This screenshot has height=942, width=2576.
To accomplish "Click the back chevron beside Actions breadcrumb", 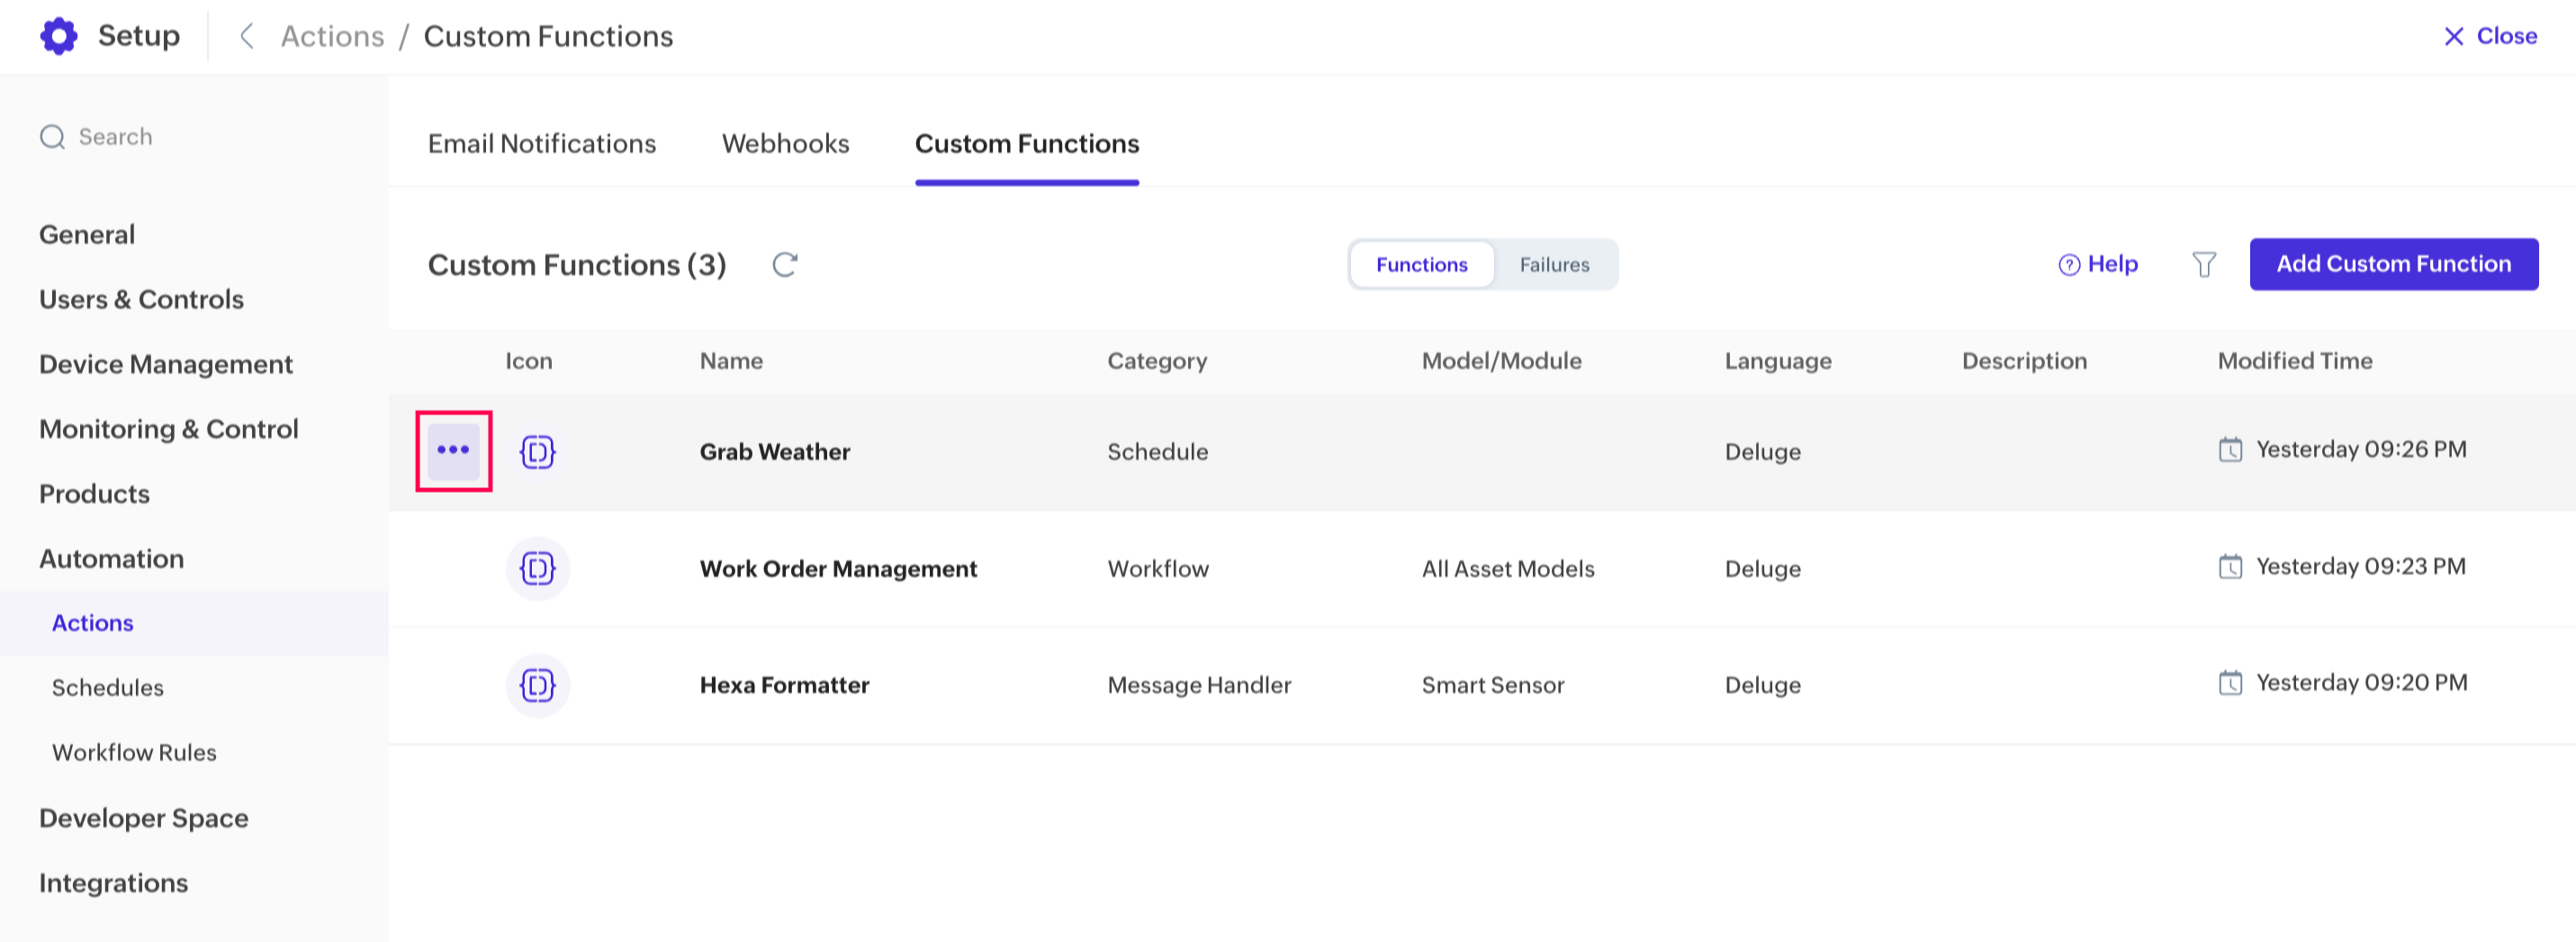I will [x=246, y=37].
